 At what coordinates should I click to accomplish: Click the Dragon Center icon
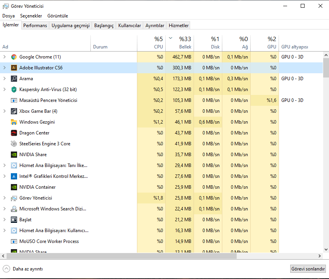click(14, 133)
